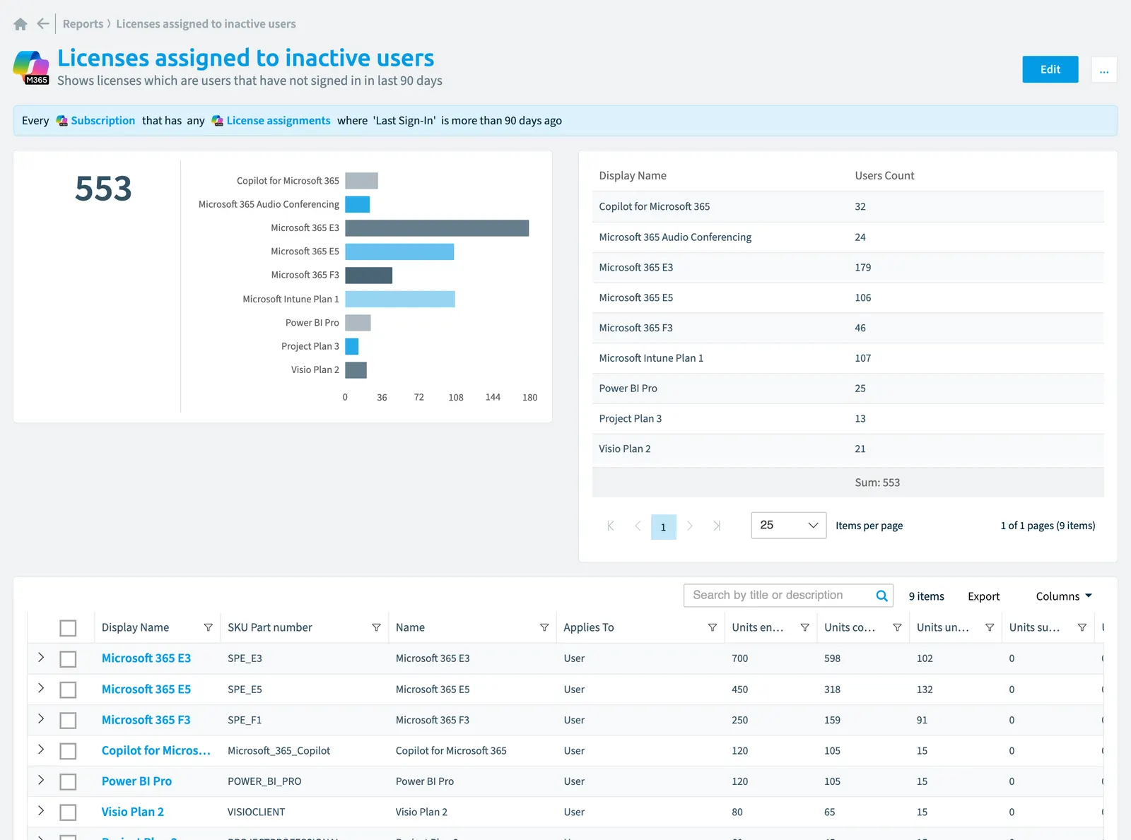
Task: Click the back arrow icon
Action: [43, 24]
